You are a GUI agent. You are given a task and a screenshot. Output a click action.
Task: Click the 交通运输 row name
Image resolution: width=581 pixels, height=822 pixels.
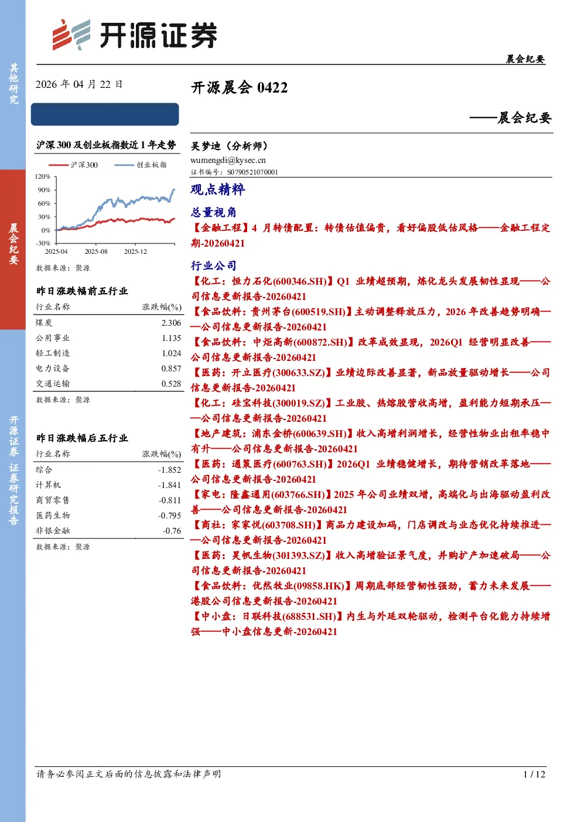pos(53,384)
